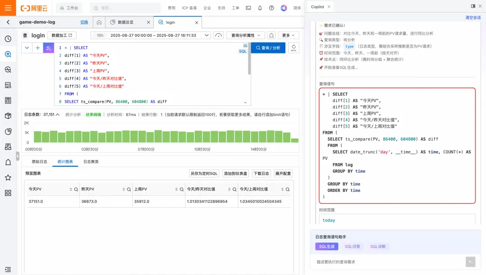
Task: Switch to the 日志聚类 tab
Action: [x=91, y=162]
